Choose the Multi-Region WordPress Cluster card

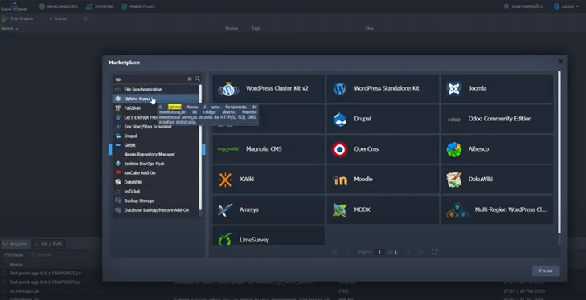(x=497, y=209)
